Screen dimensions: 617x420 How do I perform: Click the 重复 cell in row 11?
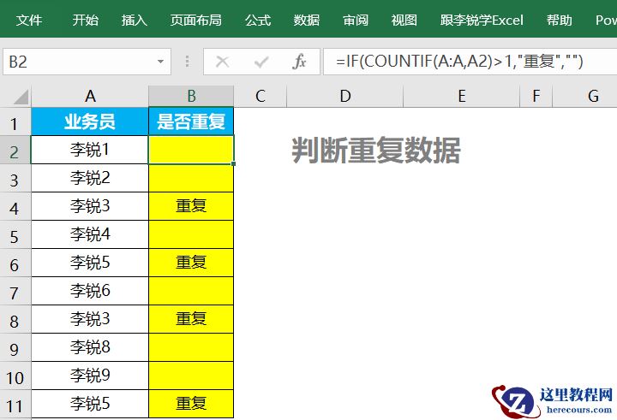point(191,404)
